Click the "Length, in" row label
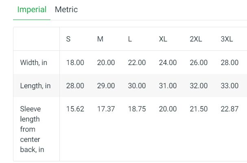This screenshot has width=247, height=163. [x=35, y=86]
